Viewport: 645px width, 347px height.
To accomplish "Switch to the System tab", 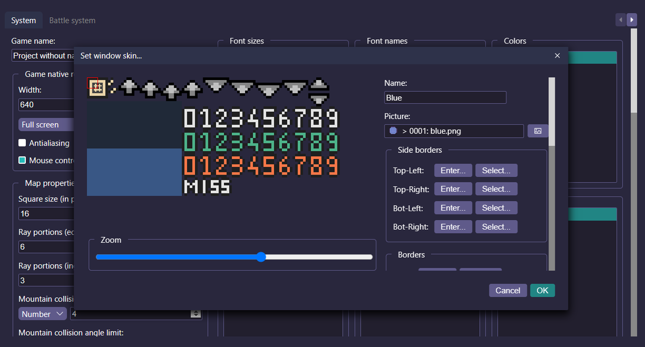I will [x=24, y=20].
